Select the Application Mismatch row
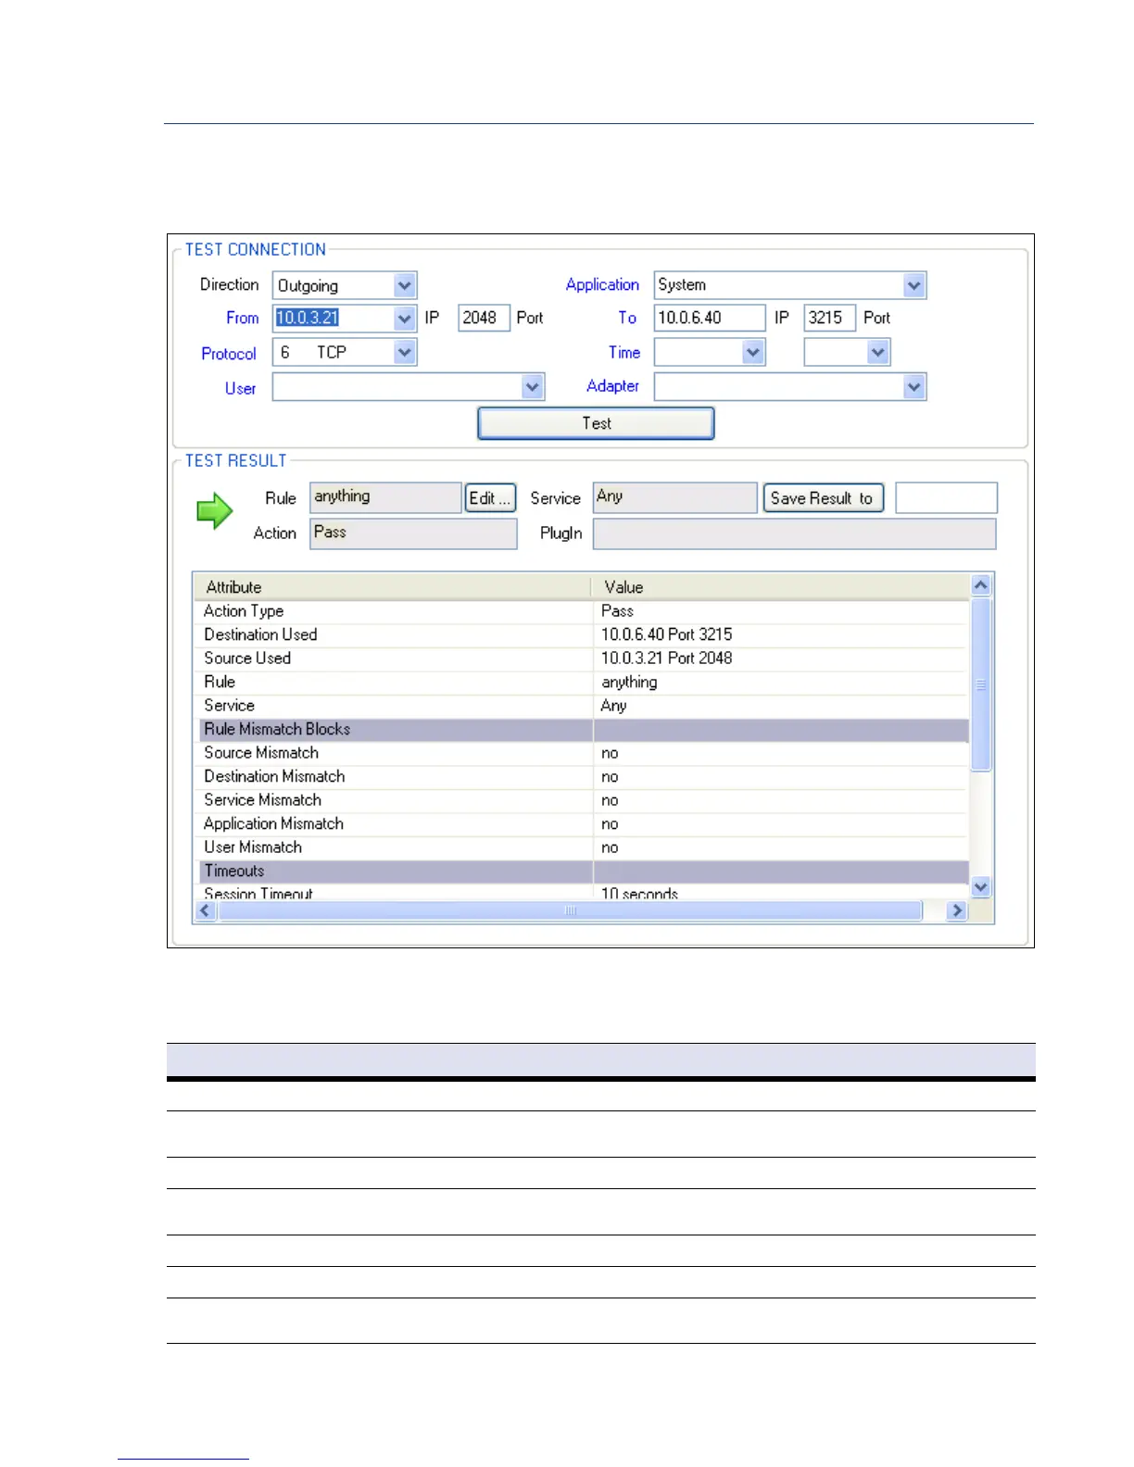Screen dimensions: 1134x1467 coord(582,824)
